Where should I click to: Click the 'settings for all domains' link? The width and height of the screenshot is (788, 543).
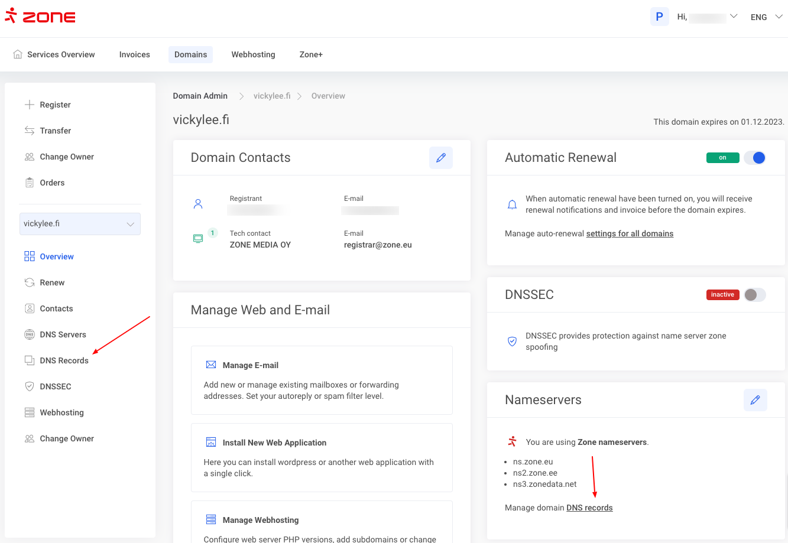[x=630, y=233]
